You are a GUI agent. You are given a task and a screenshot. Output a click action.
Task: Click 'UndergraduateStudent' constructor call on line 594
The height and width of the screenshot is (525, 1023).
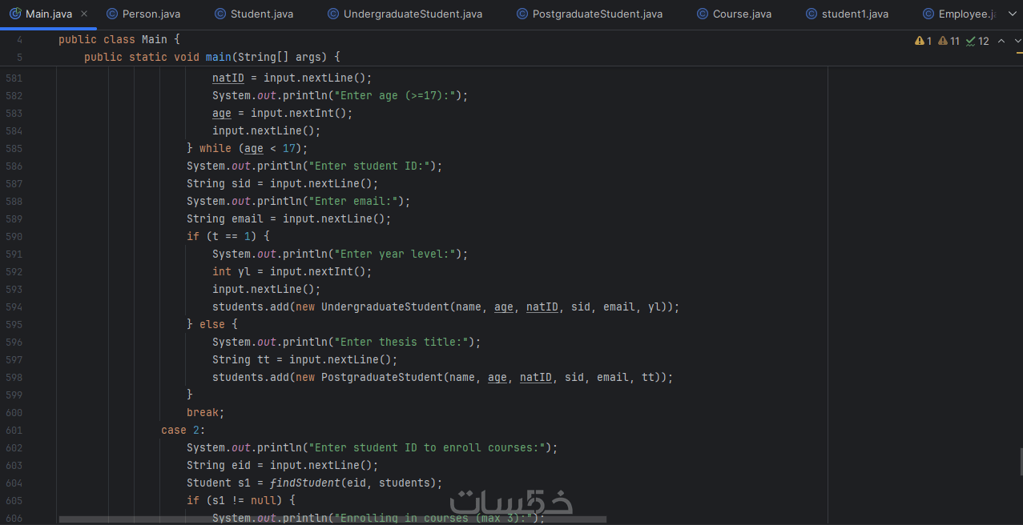click(385, 307)
